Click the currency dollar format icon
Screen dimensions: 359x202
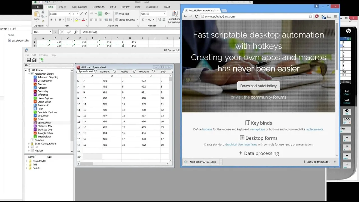pos(143,20)
